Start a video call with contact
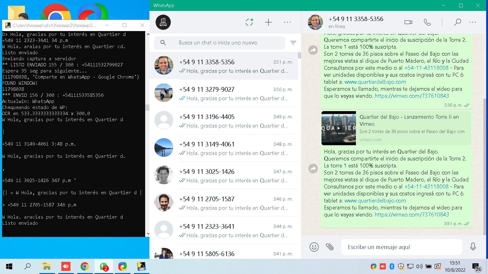 point(408,22)
